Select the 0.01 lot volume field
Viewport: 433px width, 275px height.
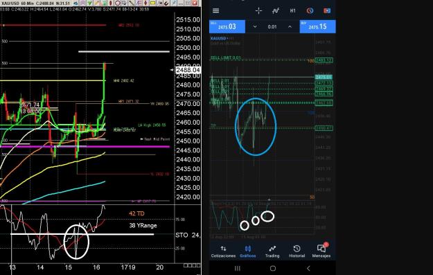[272, 27]
